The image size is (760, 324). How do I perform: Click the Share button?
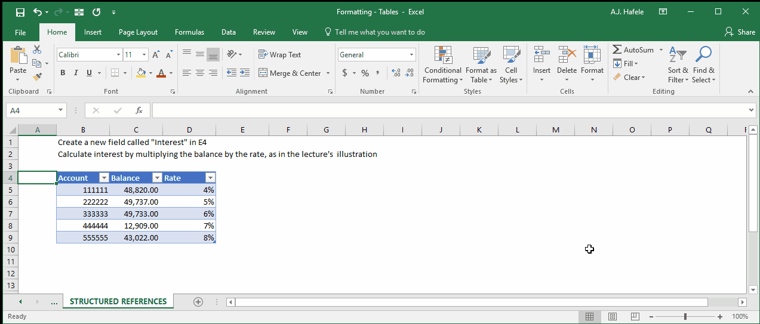(x=740, y=32)
